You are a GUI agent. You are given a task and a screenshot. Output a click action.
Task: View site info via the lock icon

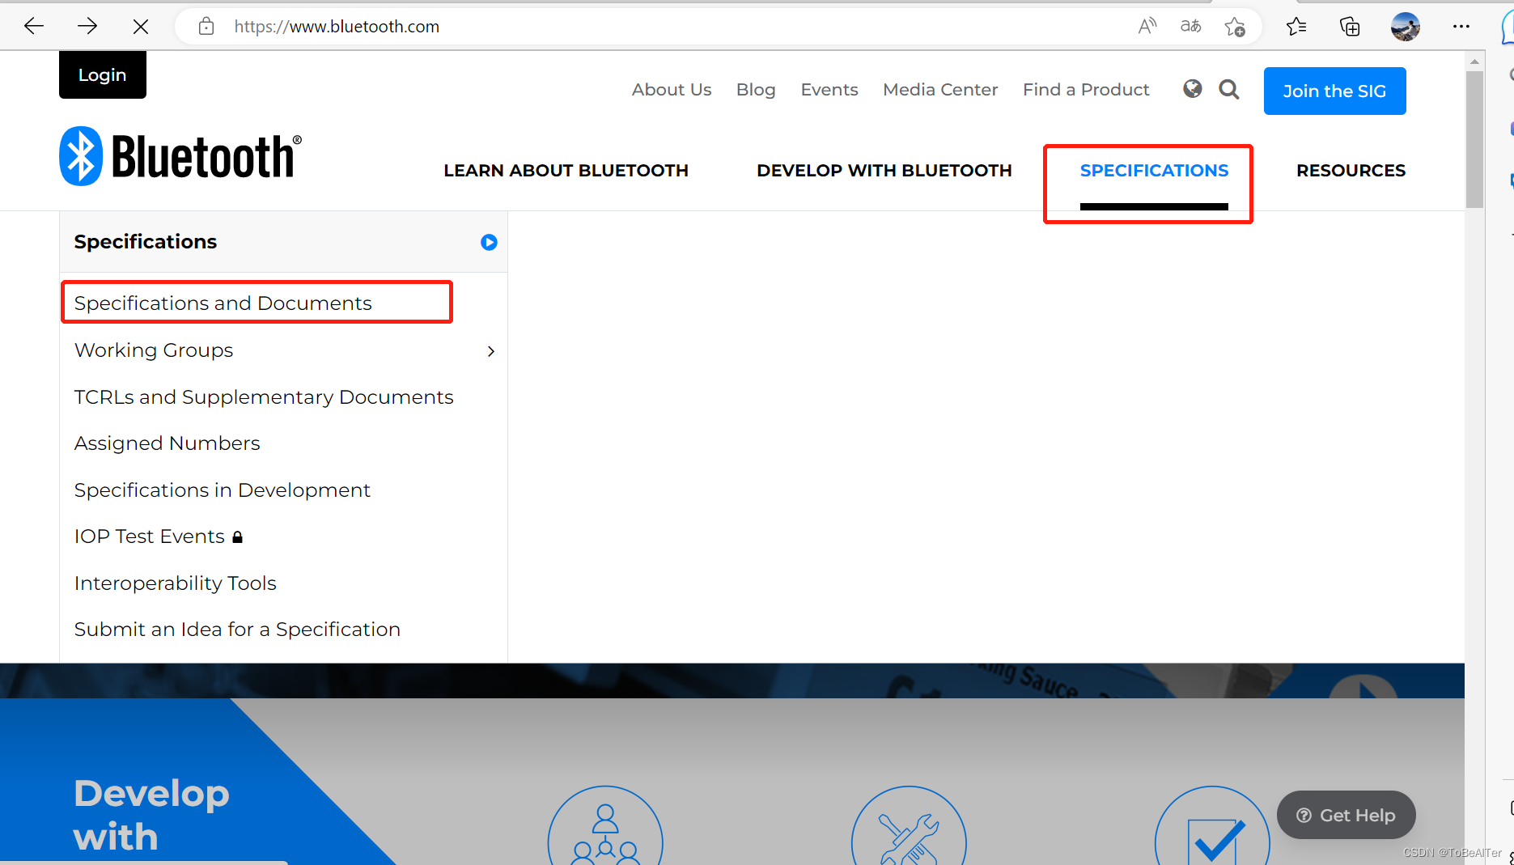click(x=206, y=27)
